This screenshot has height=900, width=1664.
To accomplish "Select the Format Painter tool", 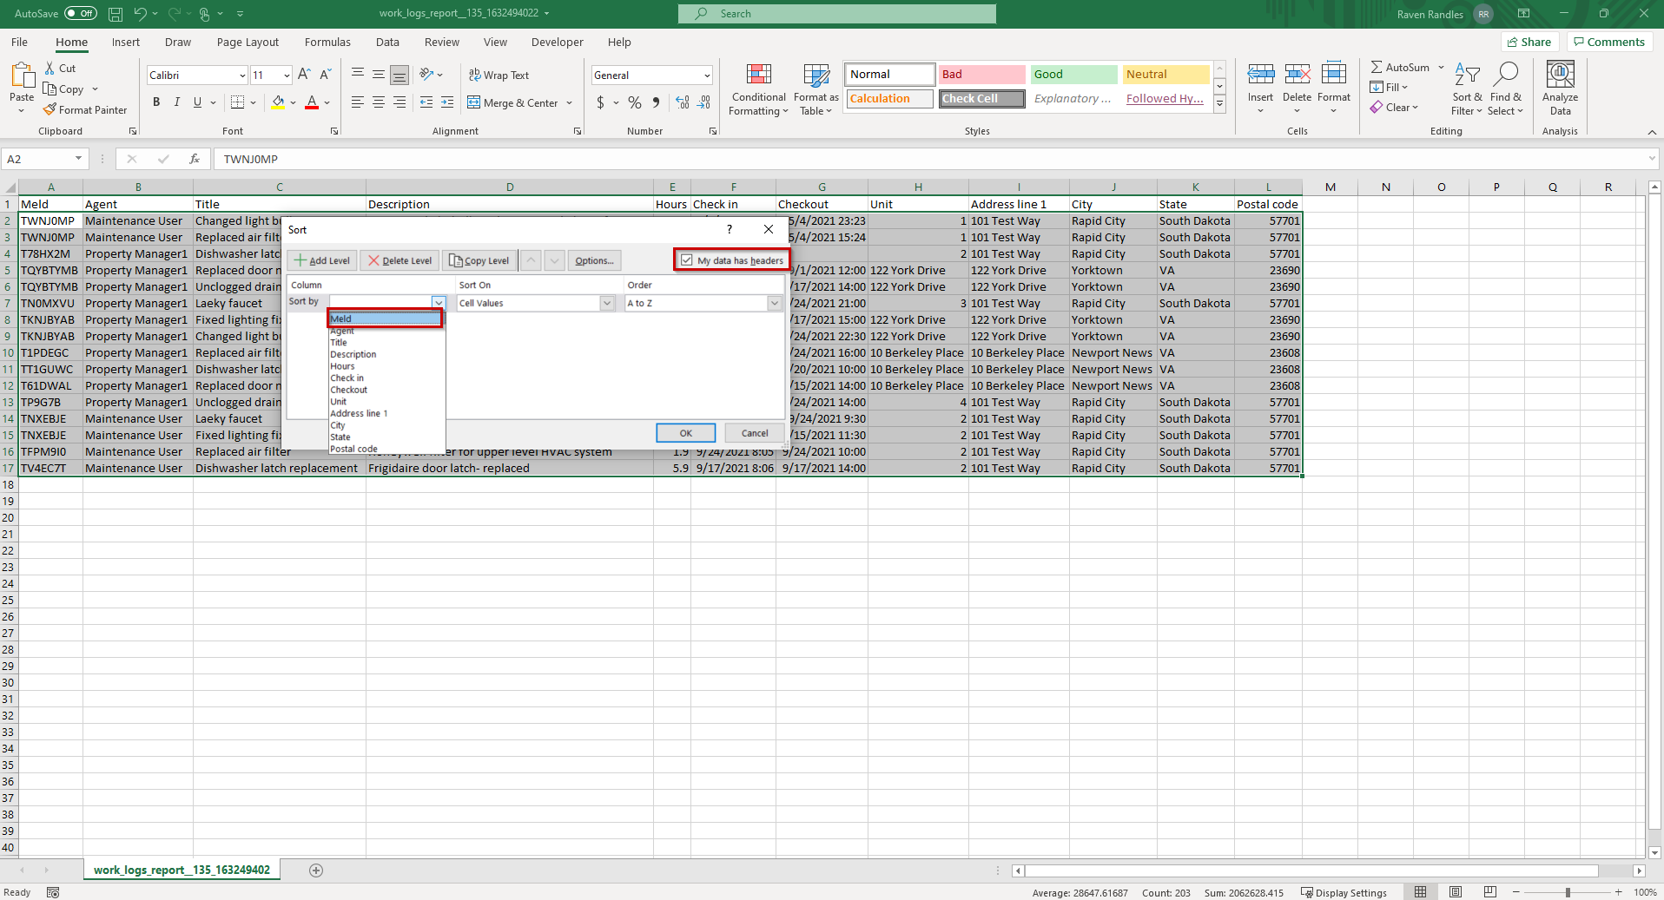I will (85, 110).
